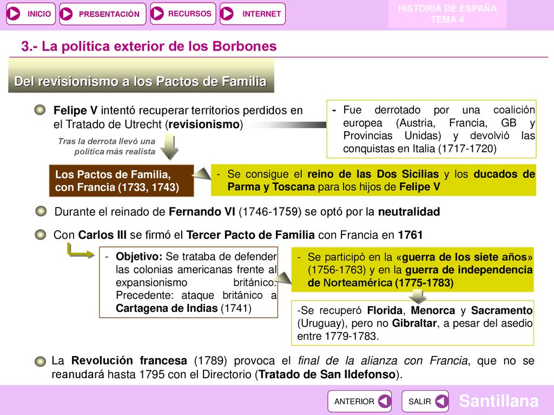This screenshot has width=554, height=415.
Task: Exit the presentation with SALIR
Action: [x=425, y=401]
